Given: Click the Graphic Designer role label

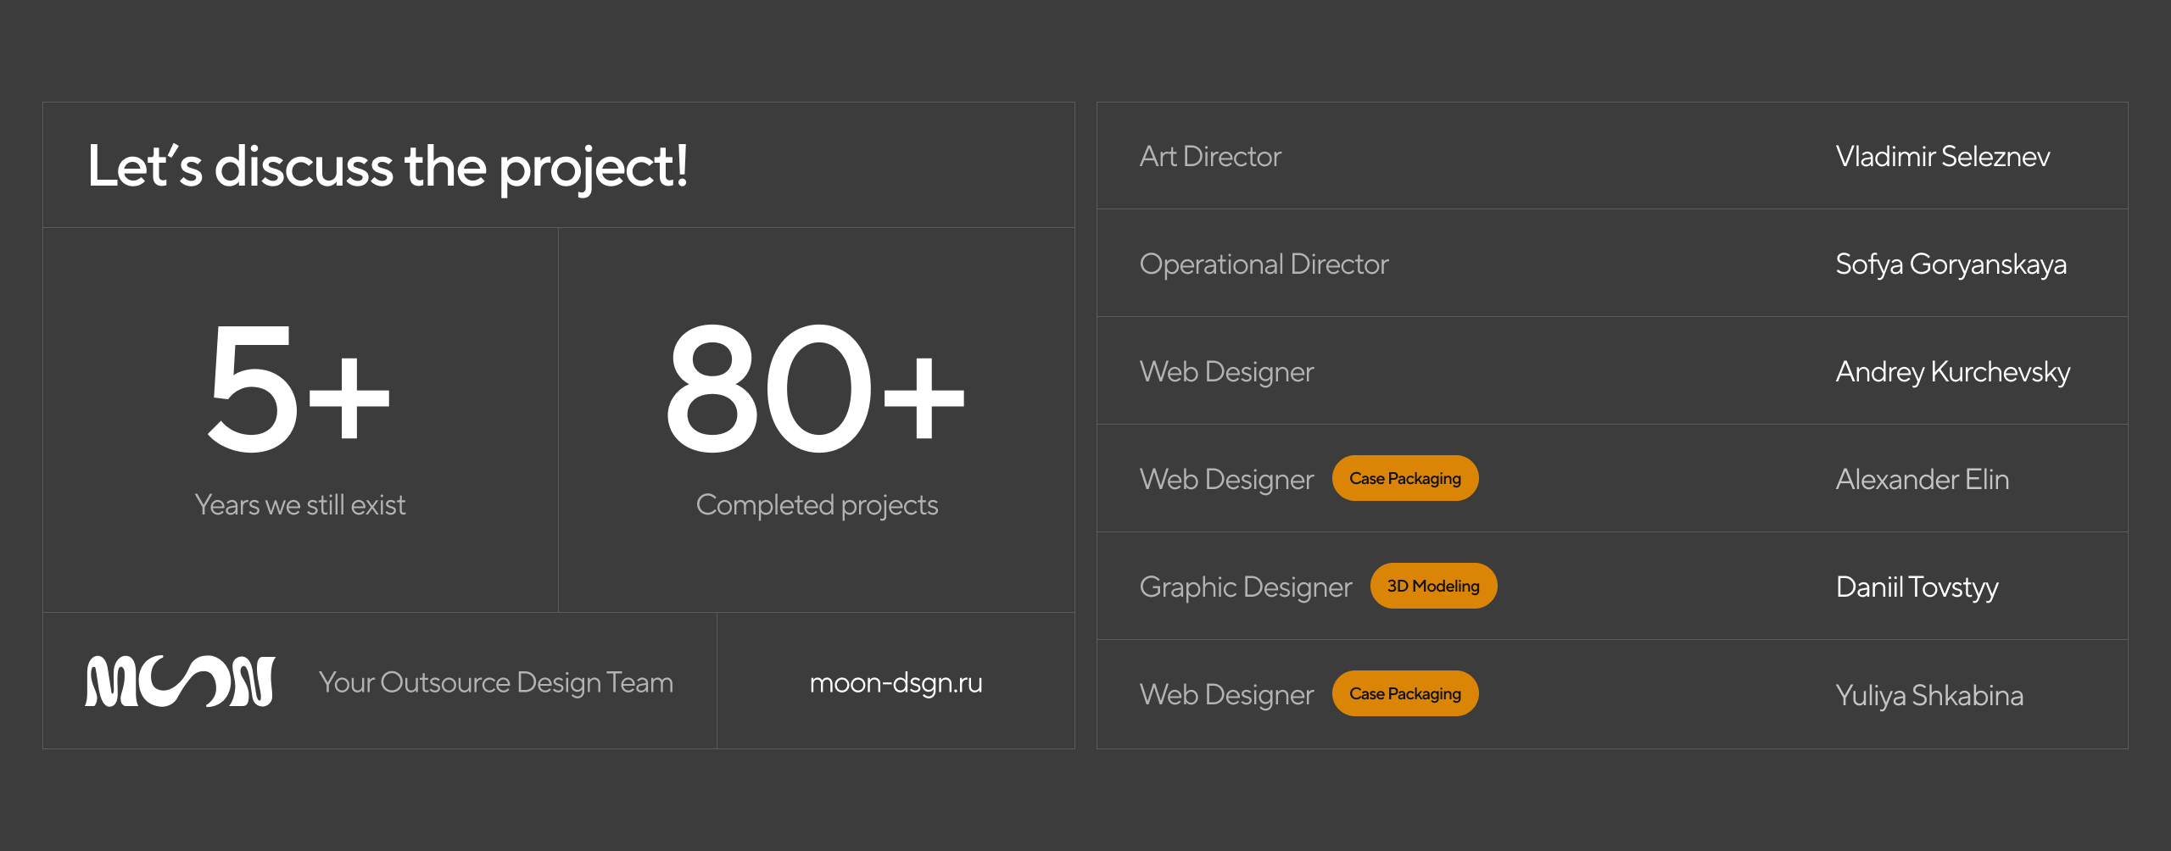Looking at the screenshot, I should [x=1245, y=587].
